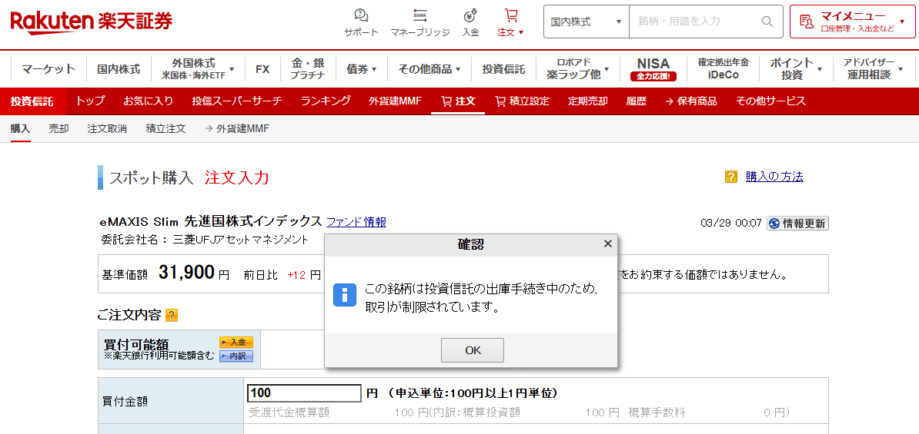The width and height of the screenshot is (919, 434).
Task: Click the 購入の方法 link
Action: [774, 177]
